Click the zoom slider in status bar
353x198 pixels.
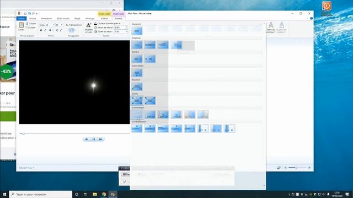click(296, 167)
